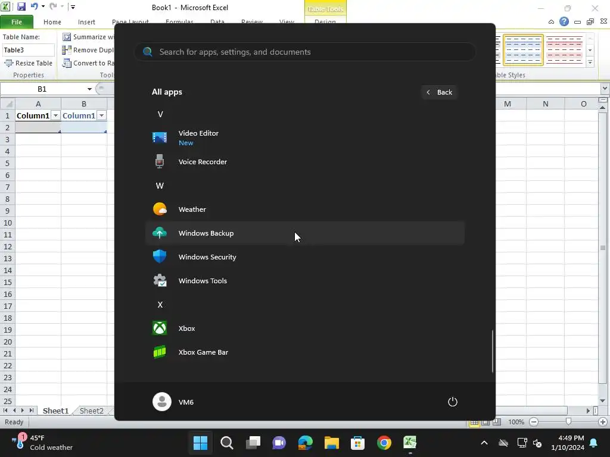Screen dimensions: 610x457
Task: Show hidden system tray icons
Action: click(484, 443)
